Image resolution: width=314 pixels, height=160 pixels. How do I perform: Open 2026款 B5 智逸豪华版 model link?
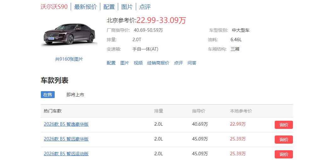(x=66, y=124)
